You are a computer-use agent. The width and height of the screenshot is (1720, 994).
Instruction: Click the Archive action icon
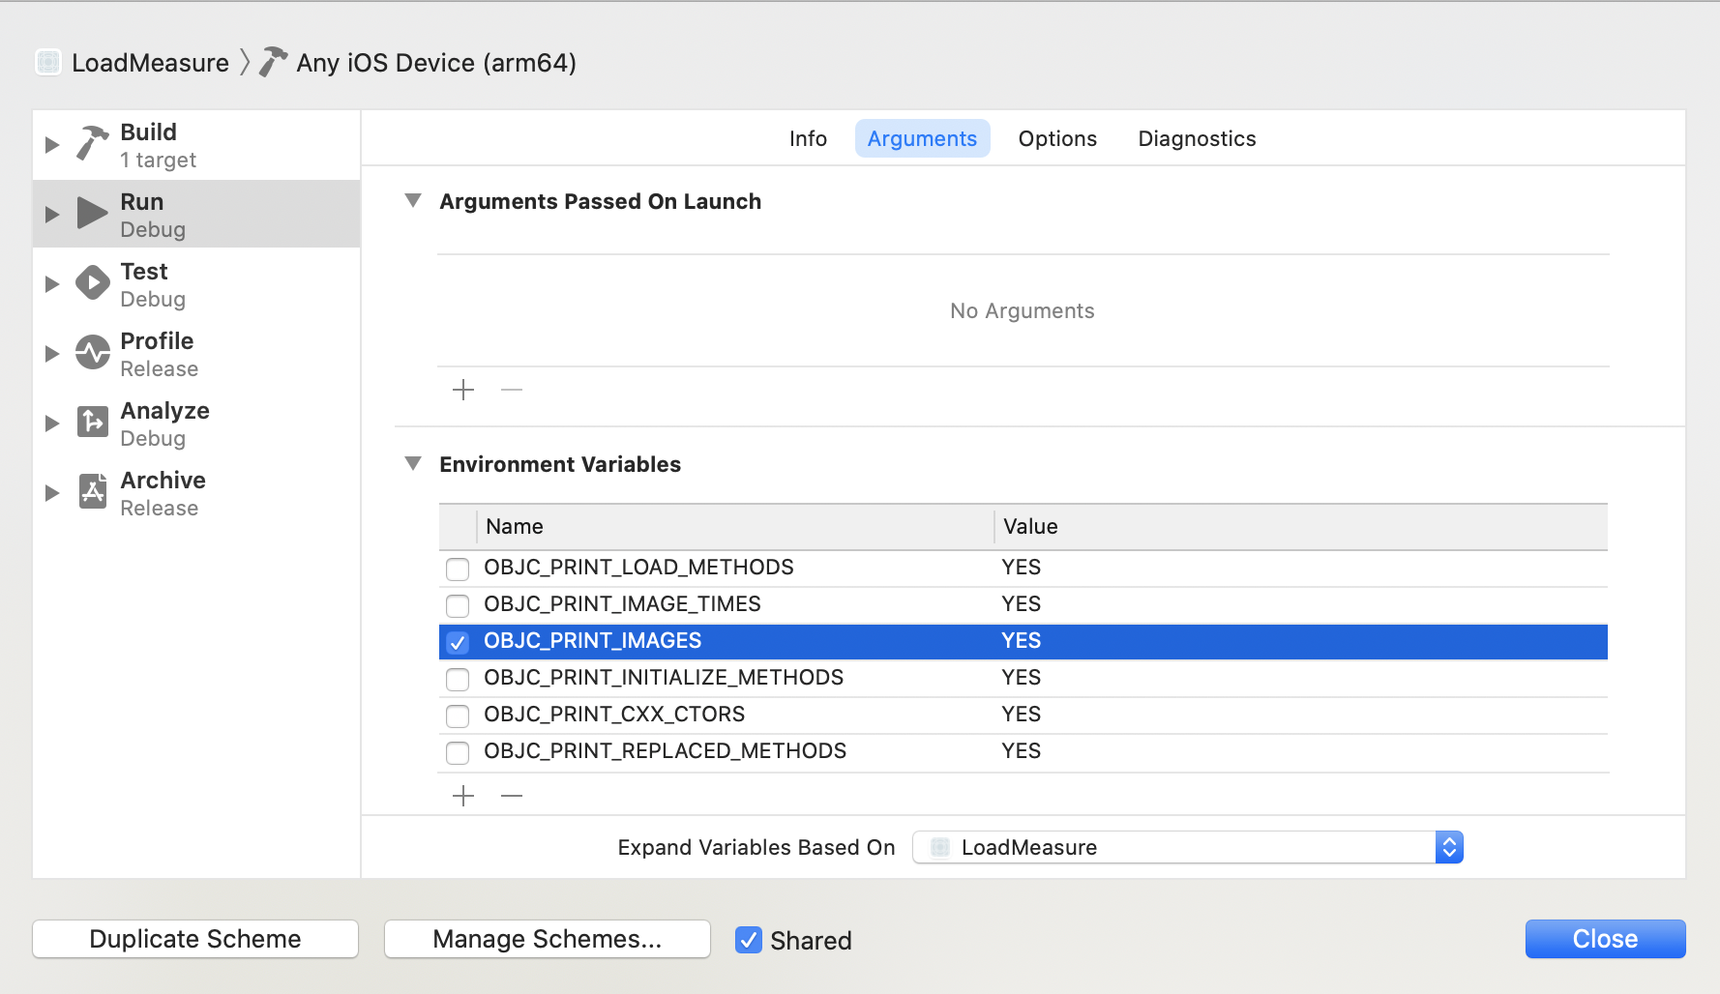(93, 492)
